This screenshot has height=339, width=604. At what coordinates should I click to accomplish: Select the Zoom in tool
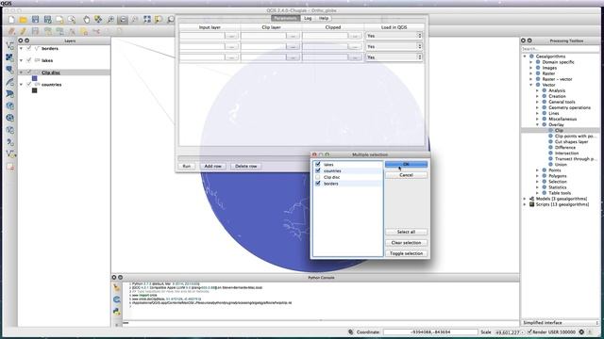coord(110,19)
